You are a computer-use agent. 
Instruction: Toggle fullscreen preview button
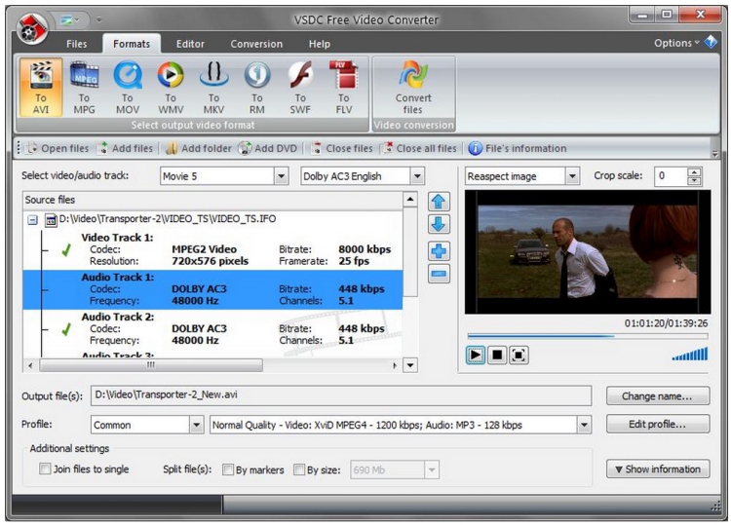point(519,356)
